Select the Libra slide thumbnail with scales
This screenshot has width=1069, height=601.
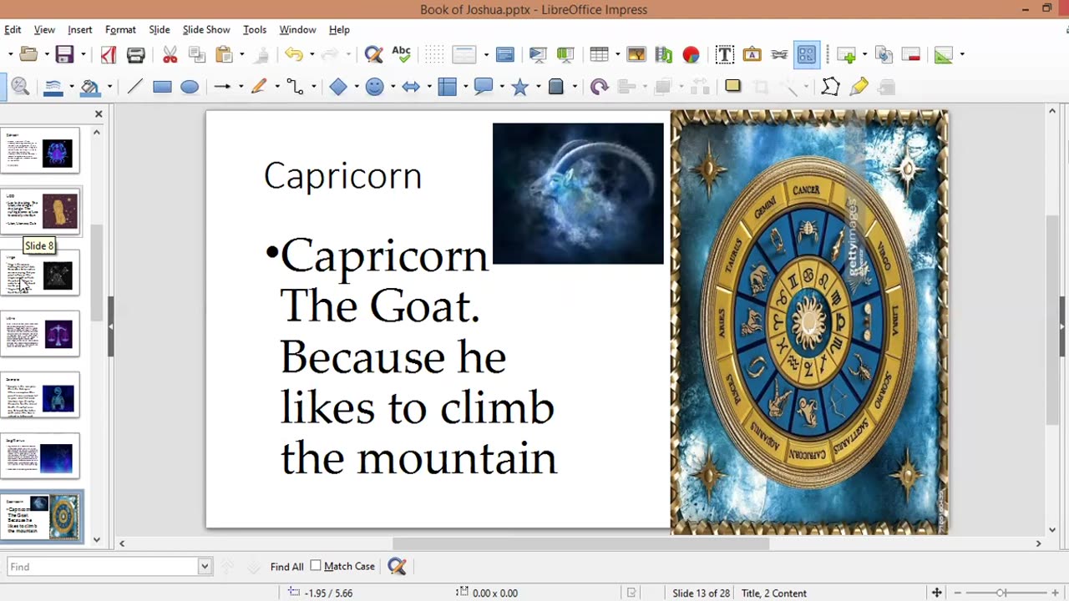coord(40,334)
